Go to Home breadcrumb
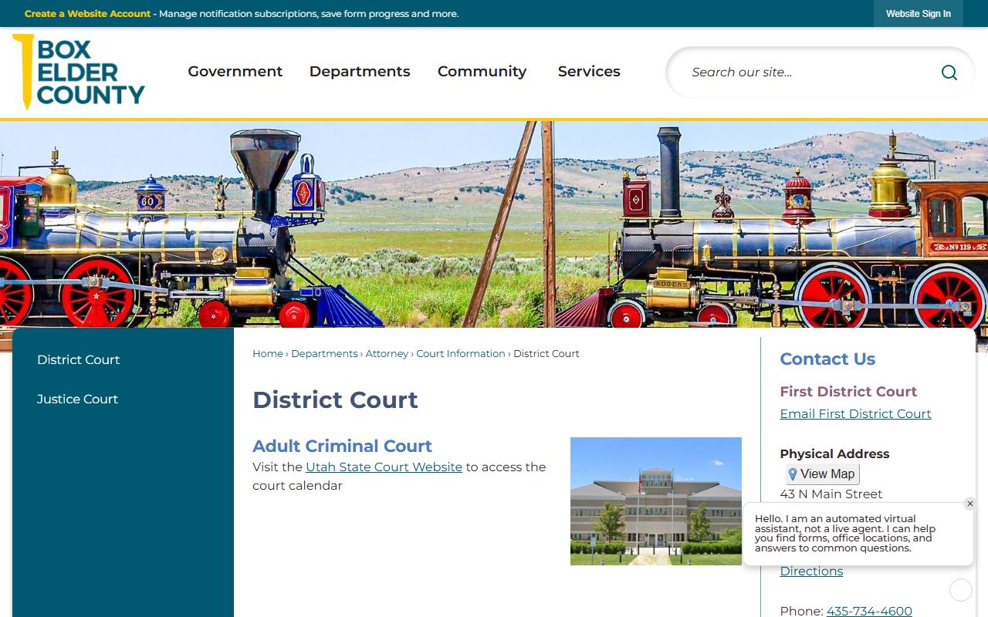Viewport: 988px width, 617px height. [x=268, y=354]
